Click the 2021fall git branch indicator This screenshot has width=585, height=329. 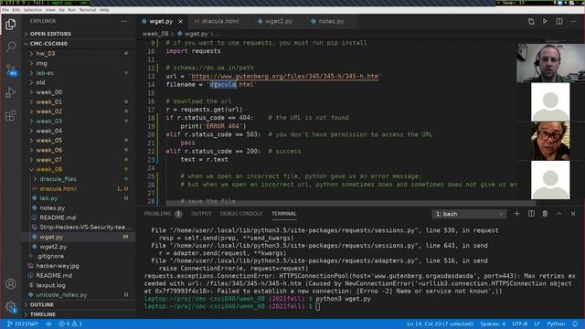[22, 324]
